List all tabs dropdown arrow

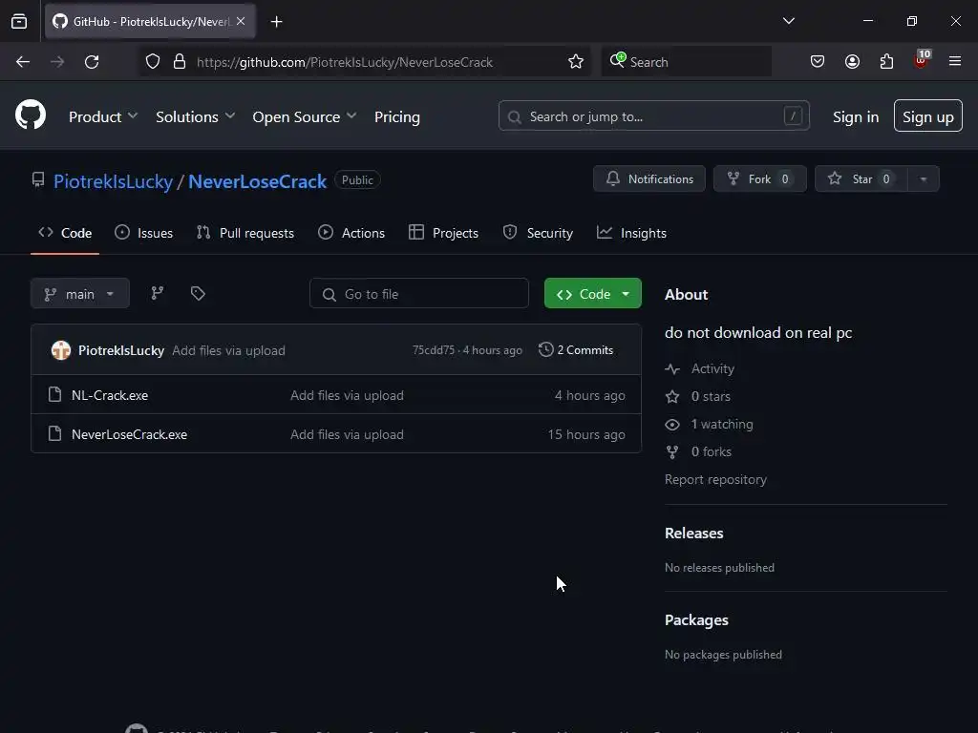tap(788, 21)
